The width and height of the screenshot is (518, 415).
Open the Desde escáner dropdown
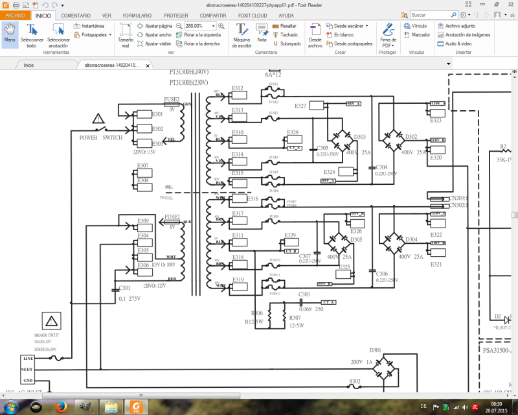tap(347, 26)
